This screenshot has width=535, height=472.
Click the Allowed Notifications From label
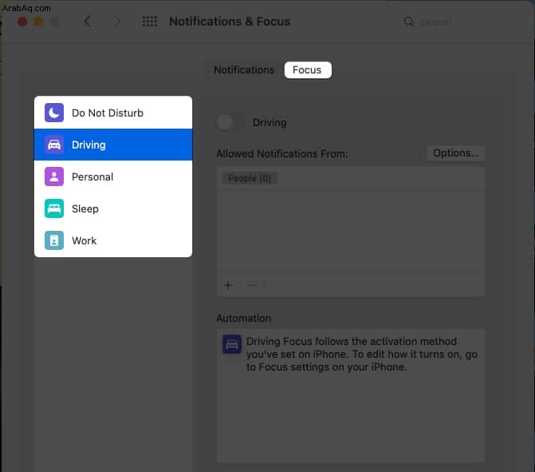[282, 154]
